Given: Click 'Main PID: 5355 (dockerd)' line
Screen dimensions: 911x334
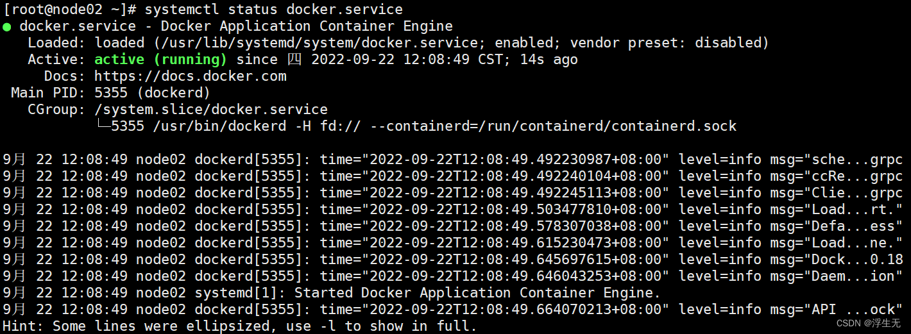Looking at the screenshot, I should click(110, 93).
